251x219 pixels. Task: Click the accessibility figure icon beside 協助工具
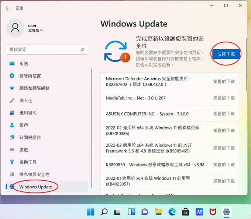[12, 162]
